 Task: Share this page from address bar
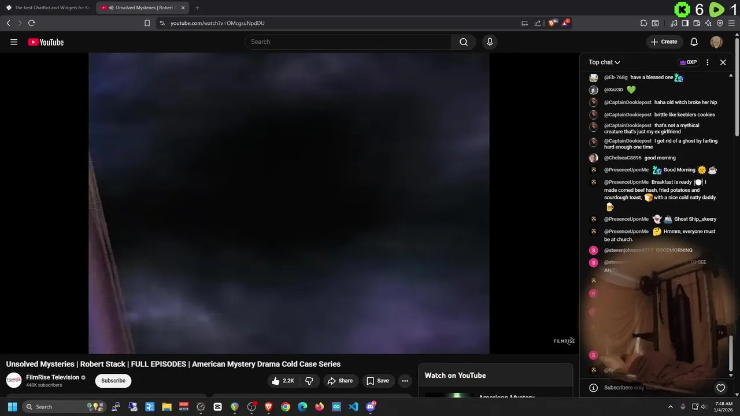(538, 23)
